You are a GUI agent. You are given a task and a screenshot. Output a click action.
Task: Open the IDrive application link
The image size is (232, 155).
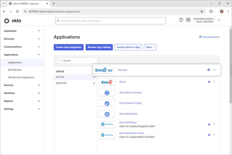point(122,82)
